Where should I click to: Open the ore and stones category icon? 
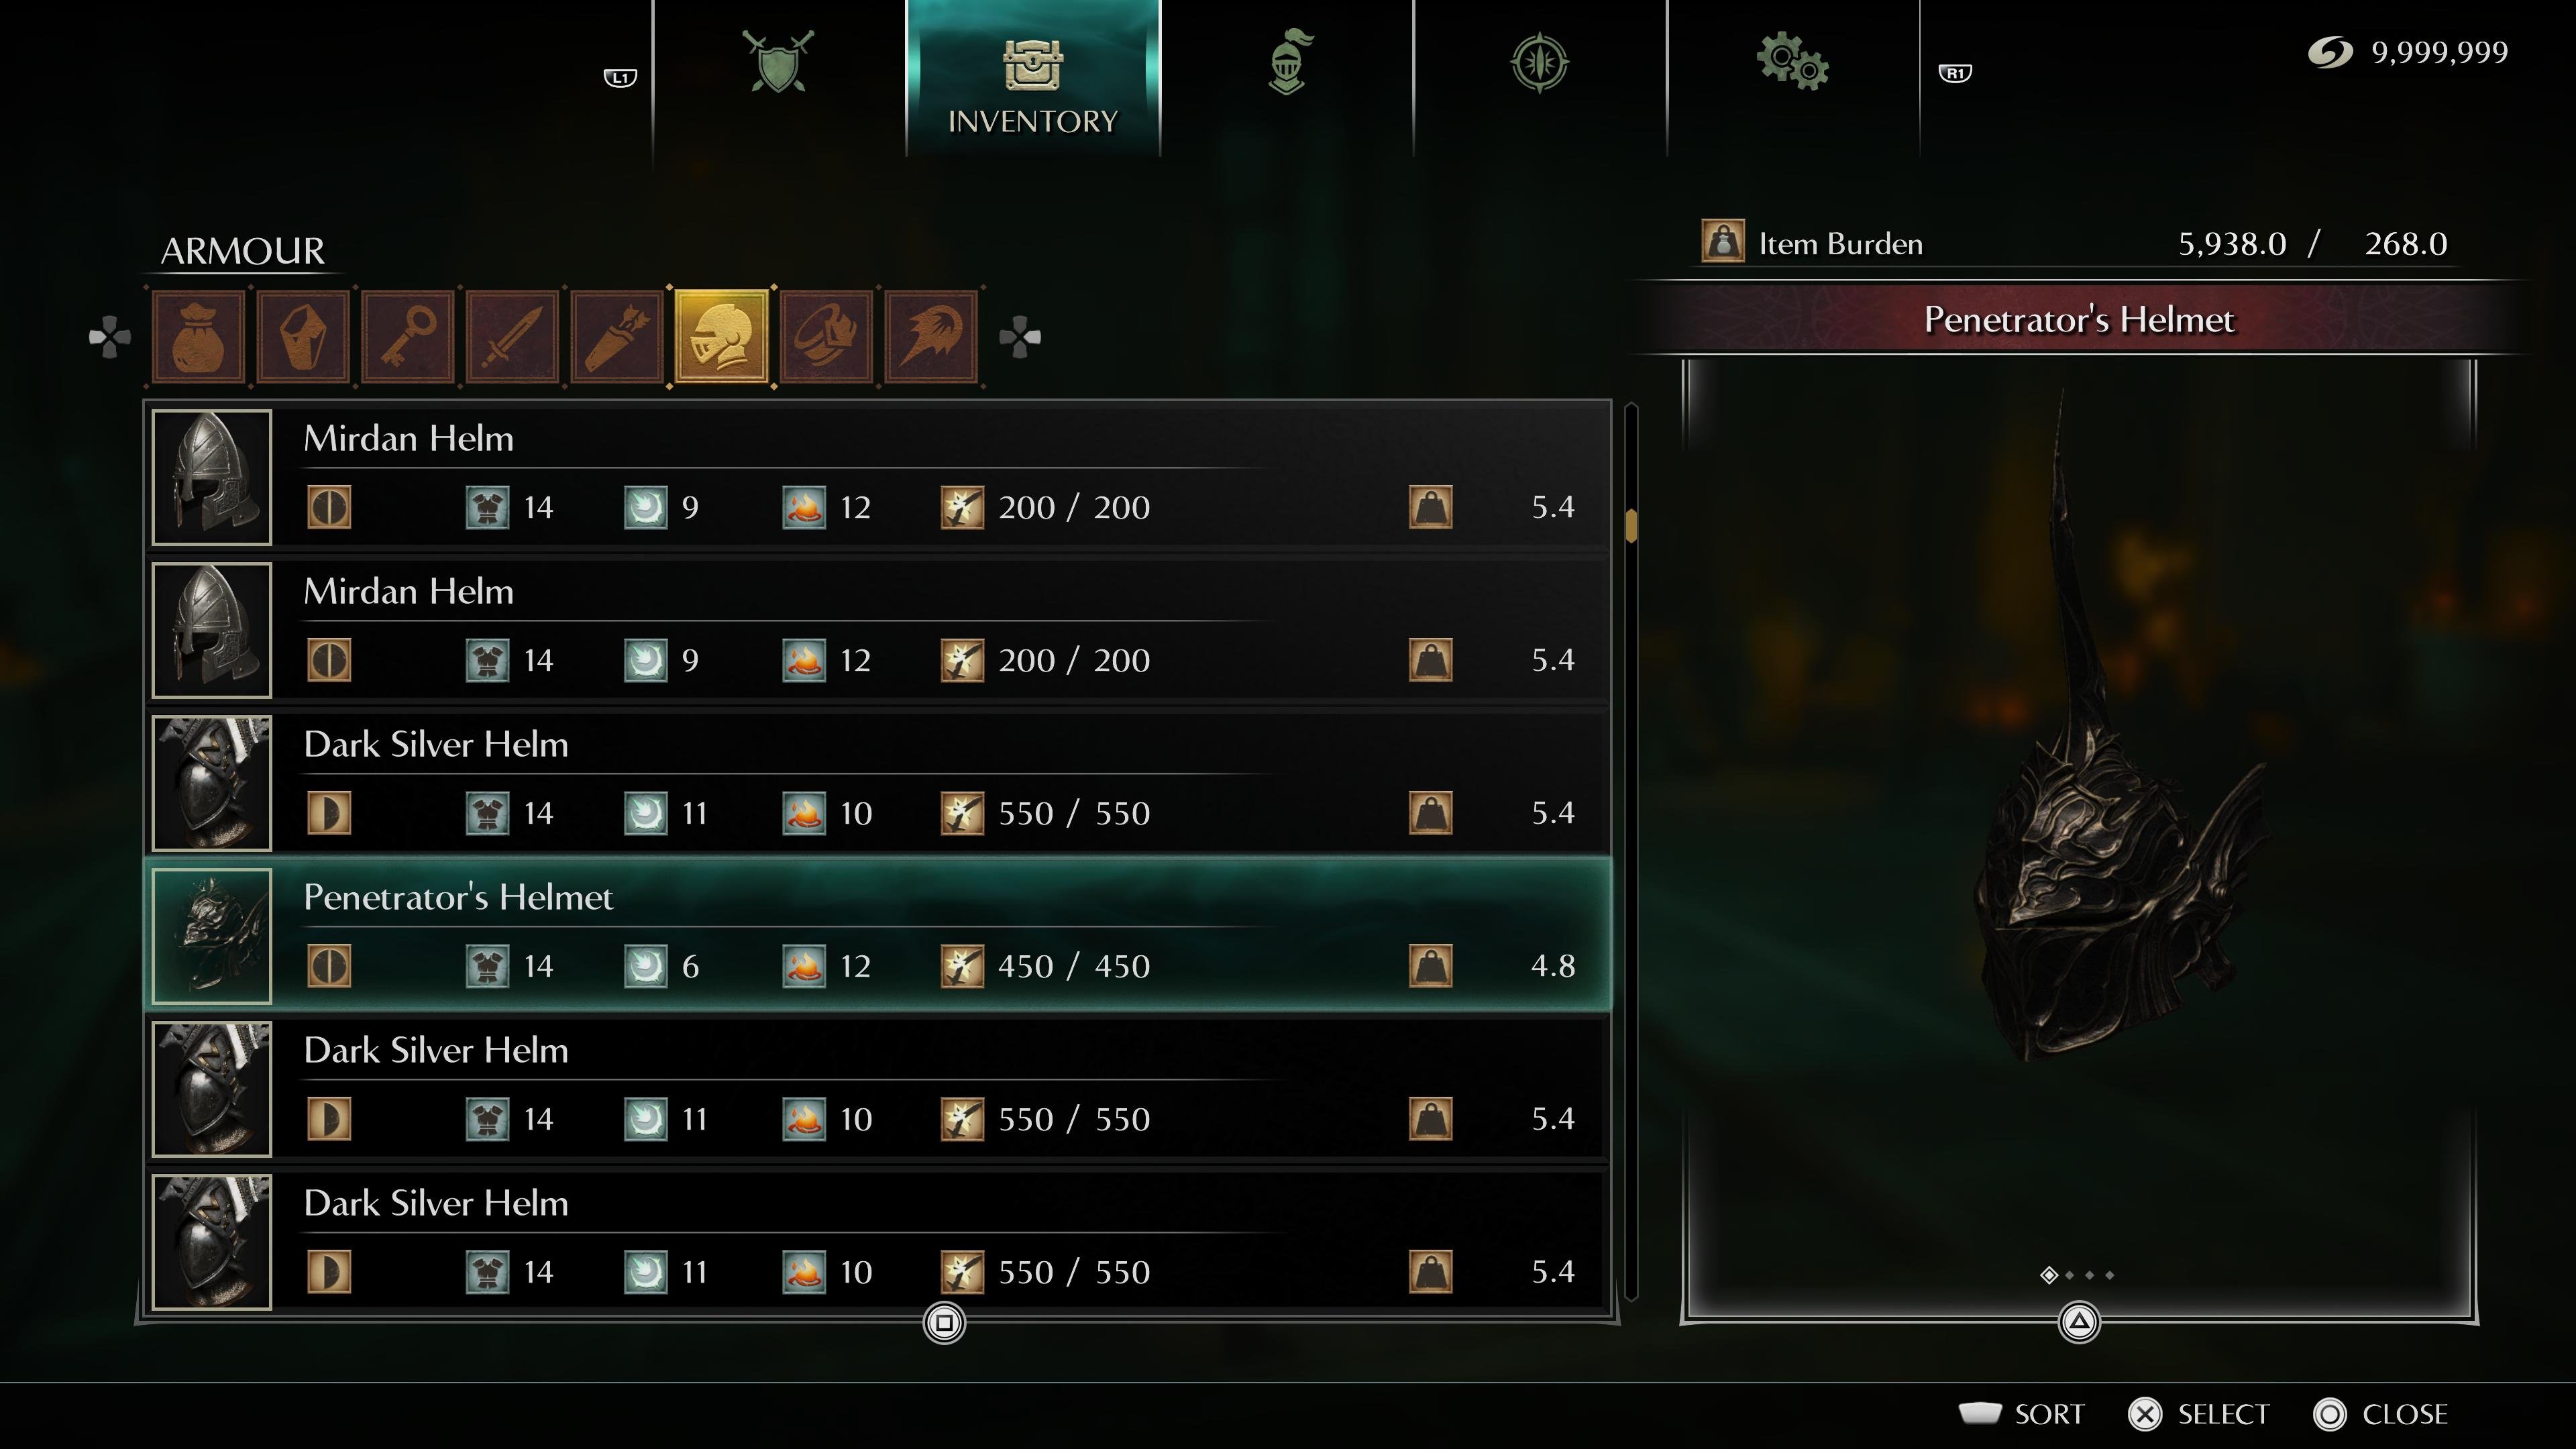pyautogui.click(x=303, y=337)
